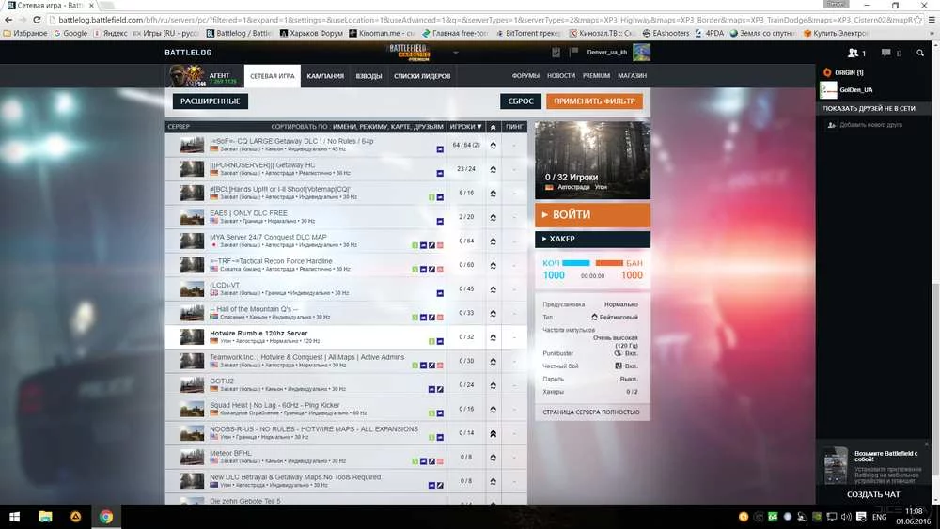Click ПРИМЕНИТЬ ФИЛЬТР button
The image size is (940, 529).
594,101
